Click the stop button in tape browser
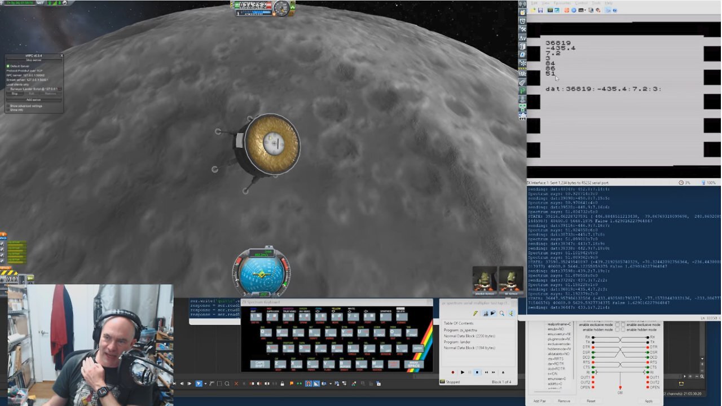Screen dimensions: 722x406 coord(477,372)
